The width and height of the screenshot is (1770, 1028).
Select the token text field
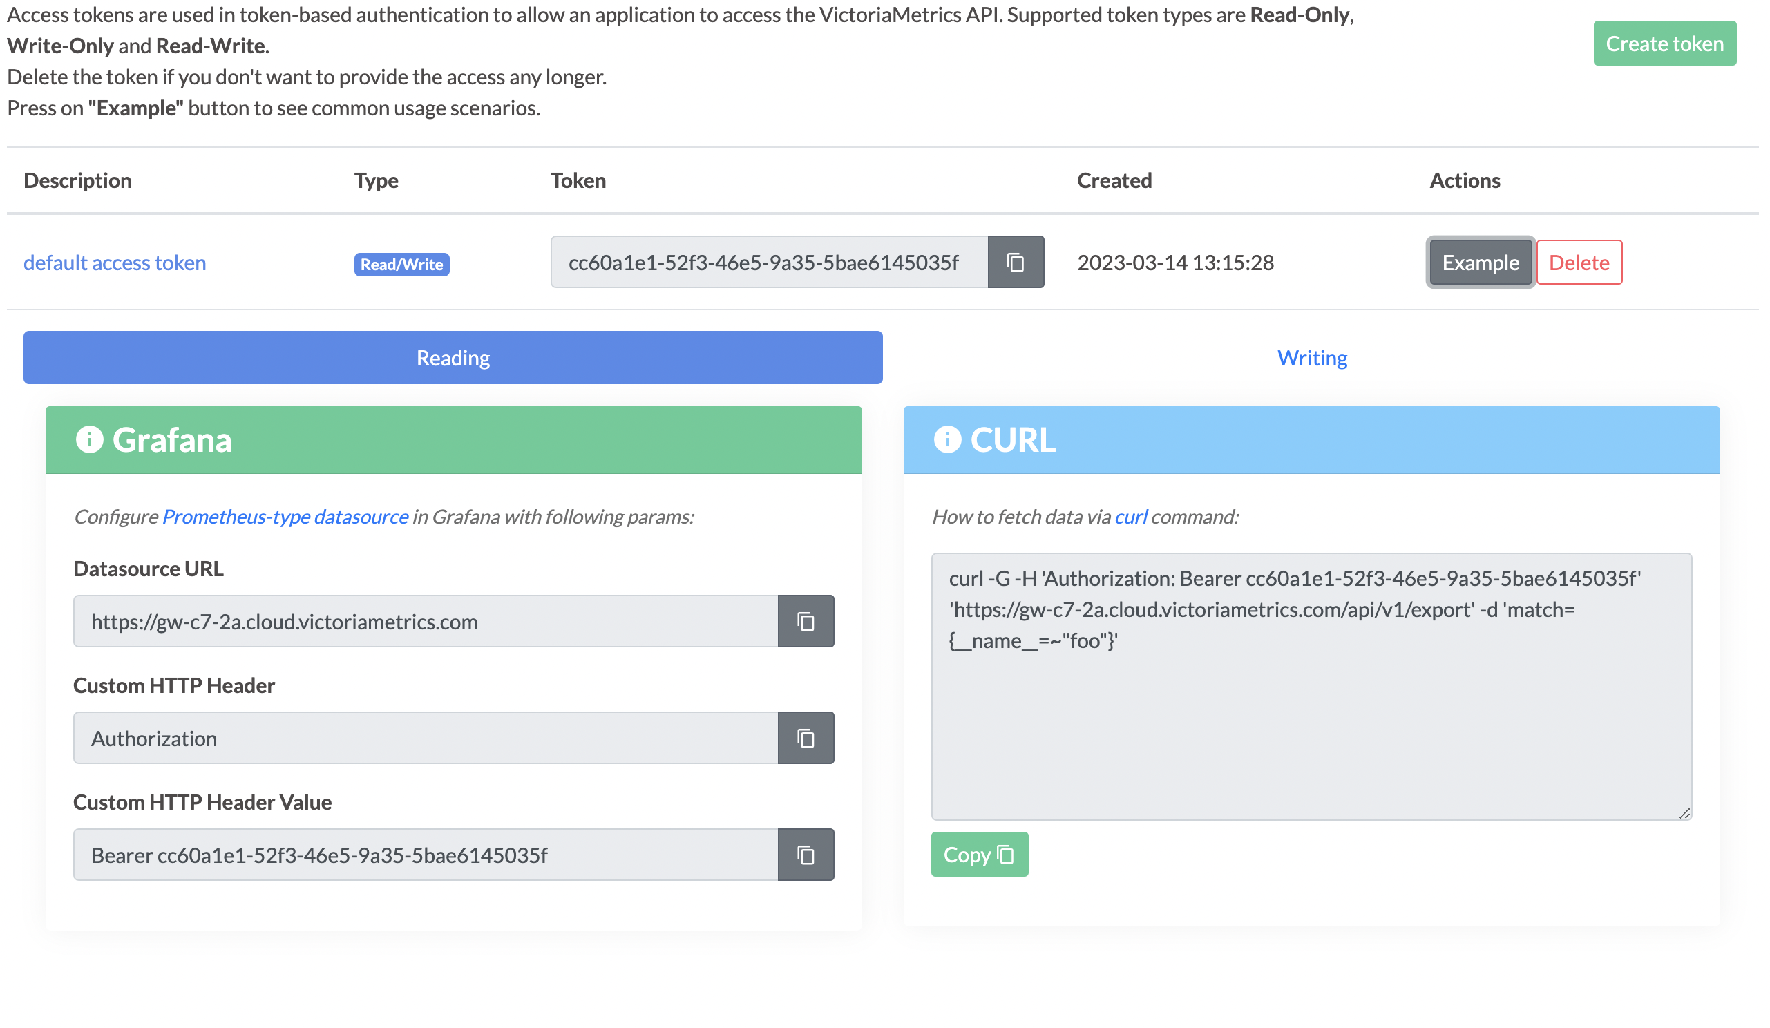(x=770, y=263)
